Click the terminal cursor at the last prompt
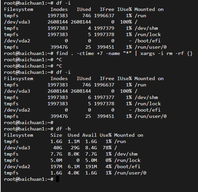 57,179
